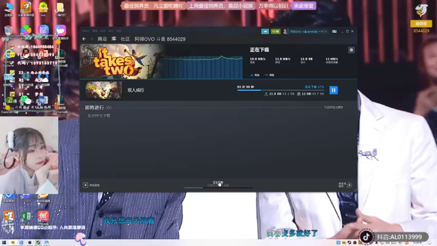
Task: Pause the 双人成行 download
Action: click(x=333, y=90)
